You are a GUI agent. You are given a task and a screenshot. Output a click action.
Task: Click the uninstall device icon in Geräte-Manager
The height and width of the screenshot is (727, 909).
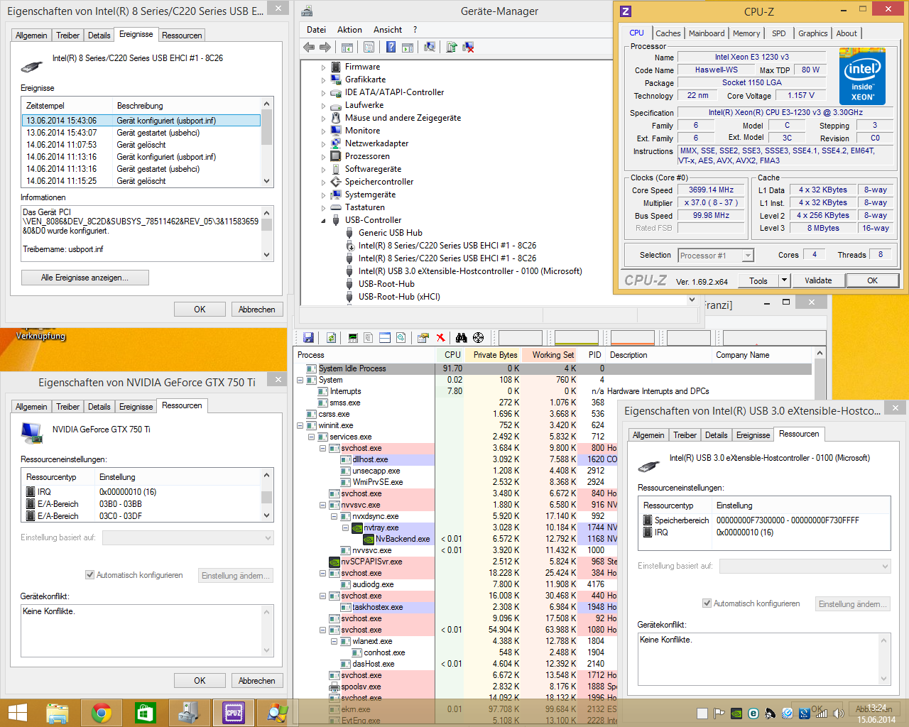click(468, 47)
